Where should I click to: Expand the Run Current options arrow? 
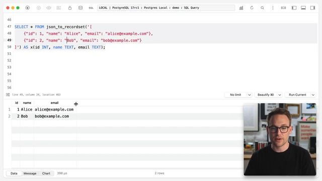click(313, 95)
